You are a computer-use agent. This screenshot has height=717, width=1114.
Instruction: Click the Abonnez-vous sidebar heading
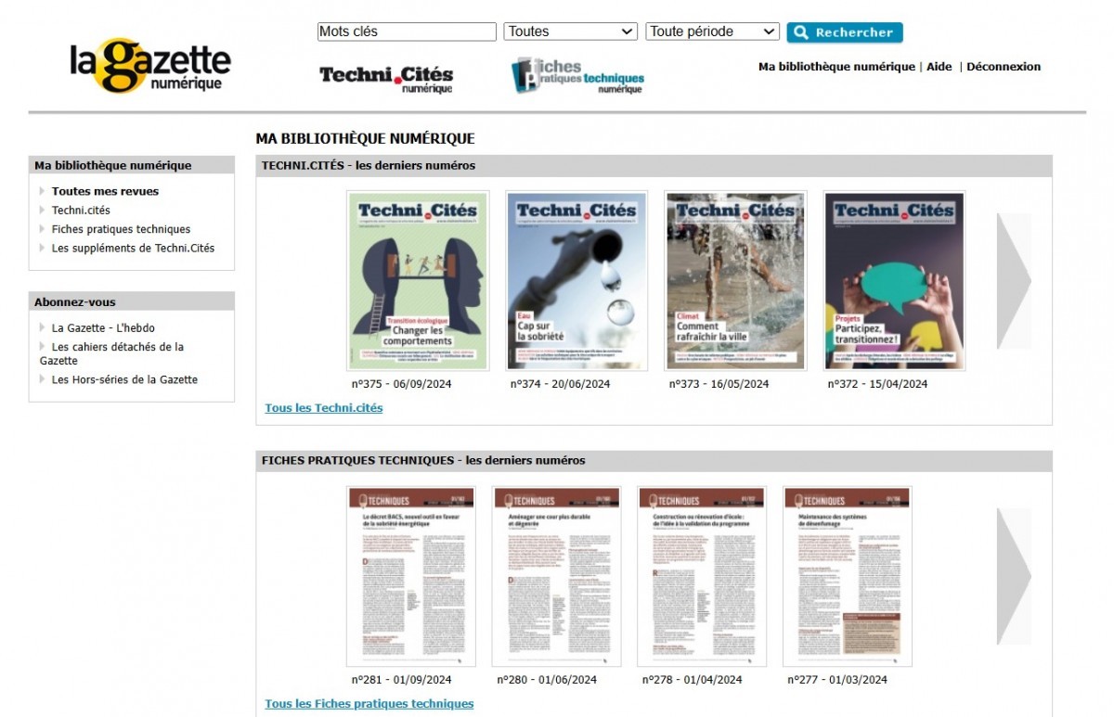75,302
